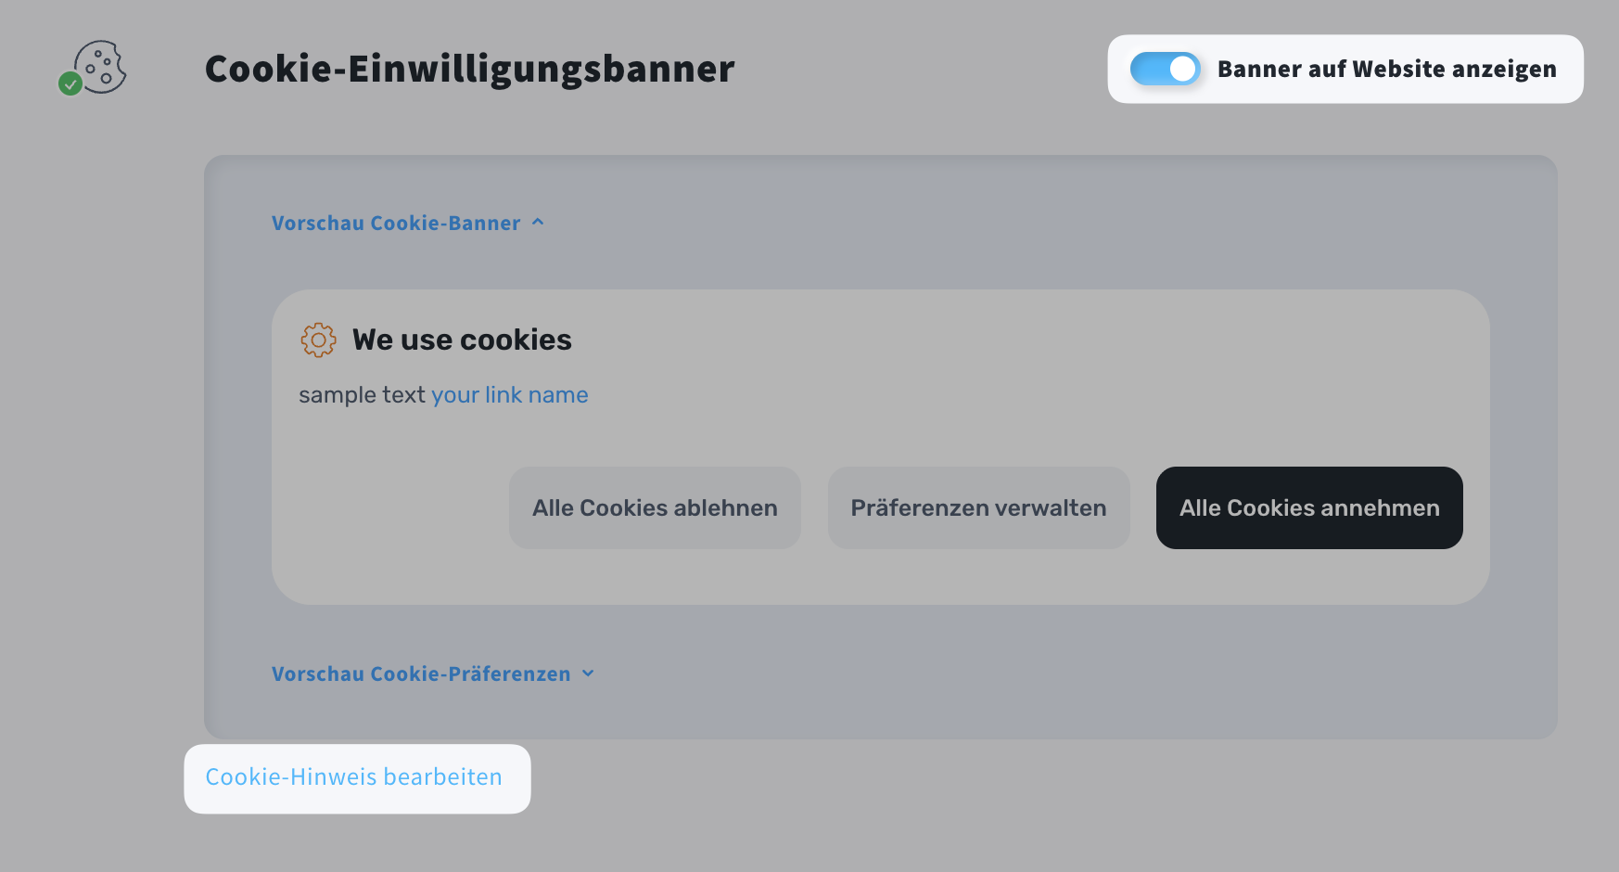
Task: Collapse the Vorschau Cookie-Banner section
Action: coord(396,224)
